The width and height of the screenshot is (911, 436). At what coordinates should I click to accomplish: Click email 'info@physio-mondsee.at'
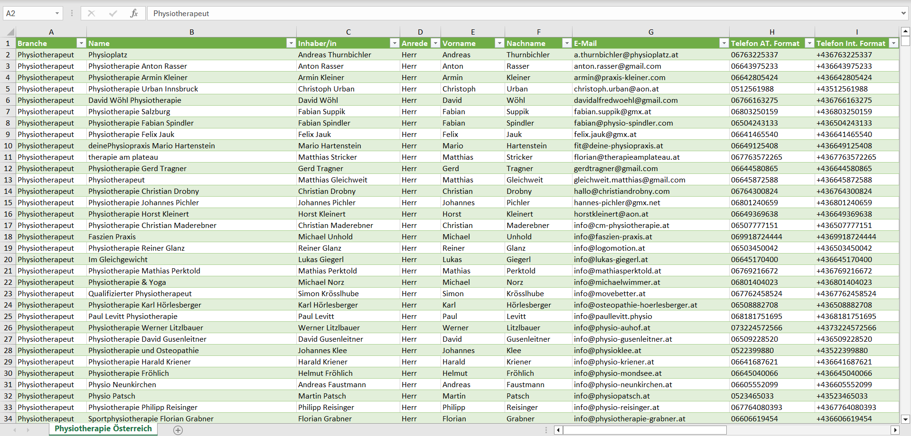(651, 373)
